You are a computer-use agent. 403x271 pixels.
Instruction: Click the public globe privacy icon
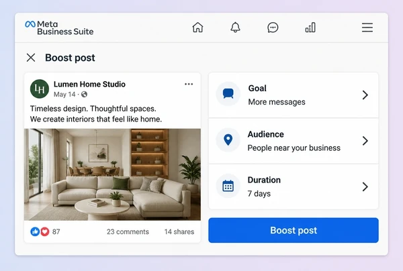click(85, 95)
